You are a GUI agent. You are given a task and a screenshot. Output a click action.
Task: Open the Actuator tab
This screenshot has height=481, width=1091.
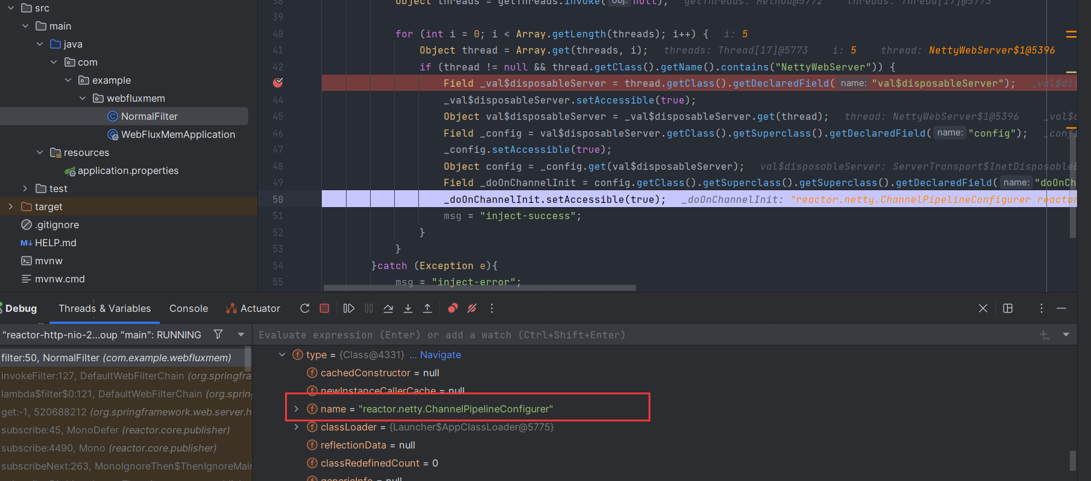coord(253,308)
